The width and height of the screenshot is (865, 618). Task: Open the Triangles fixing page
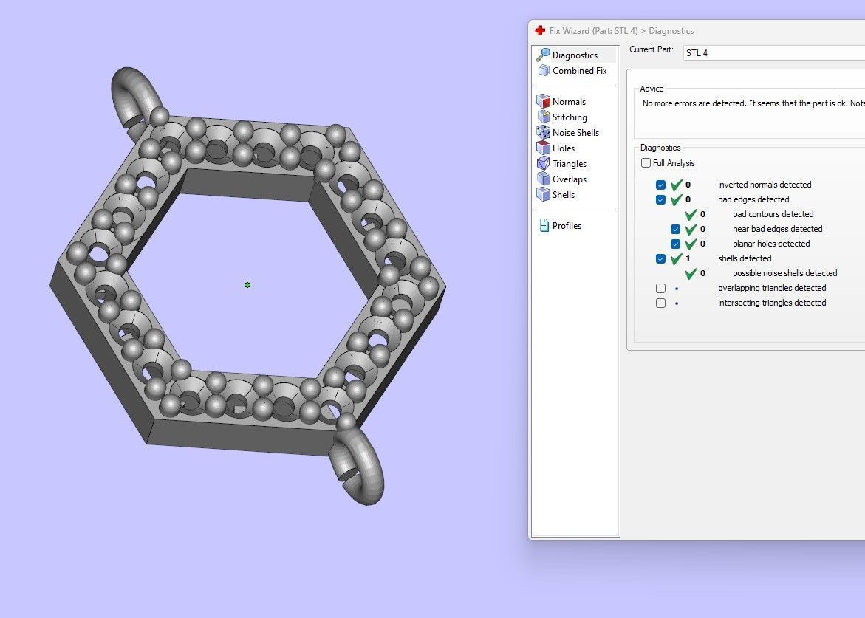click(570, 164)
